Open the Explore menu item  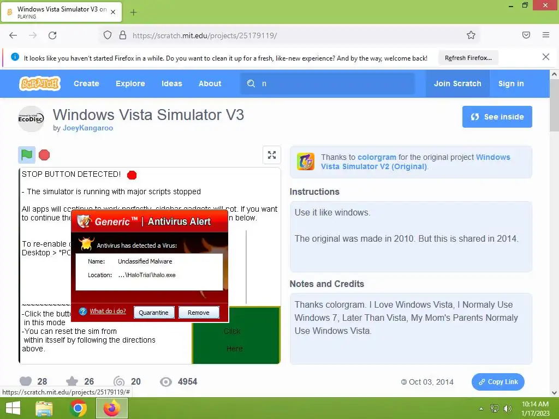pyautogui.click(x=130, y=83)
